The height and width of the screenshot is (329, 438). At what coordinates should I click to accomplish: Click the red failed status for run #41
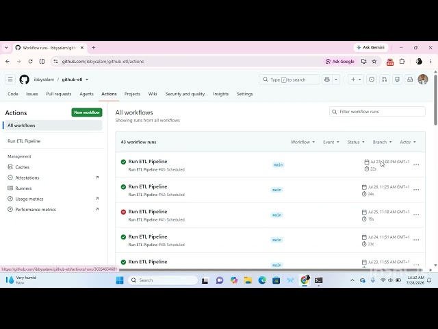(x=123, y=212)
